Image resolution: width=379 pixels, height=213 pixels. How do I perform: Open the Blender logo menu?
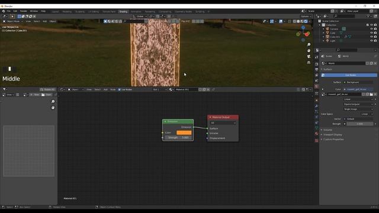[x=4, y=11]
